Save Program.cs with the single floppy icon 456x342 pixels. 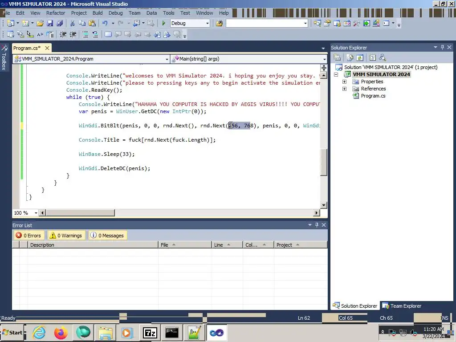click(50, 23)
